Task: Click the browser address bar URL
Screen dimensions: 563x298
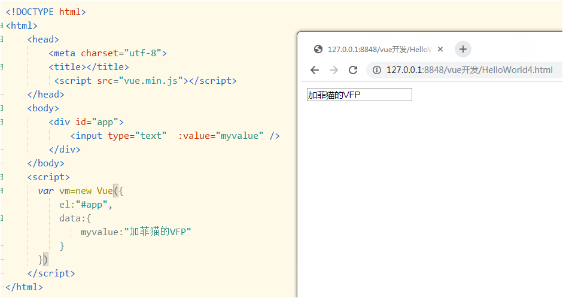Action: (x=469, y=70)
